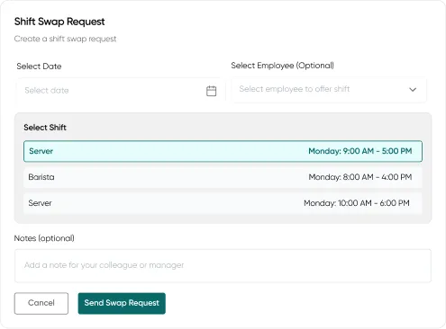Click the 'Select Employee (Optional)' label
Screen dimensions: 446x329
(282, 66)
